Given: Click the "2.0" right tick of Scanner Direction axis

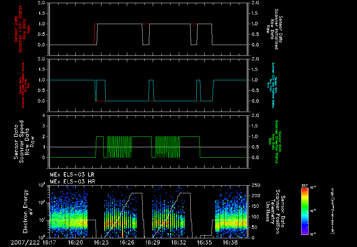Looking at the screenshot, I should [x=256, y=115].
